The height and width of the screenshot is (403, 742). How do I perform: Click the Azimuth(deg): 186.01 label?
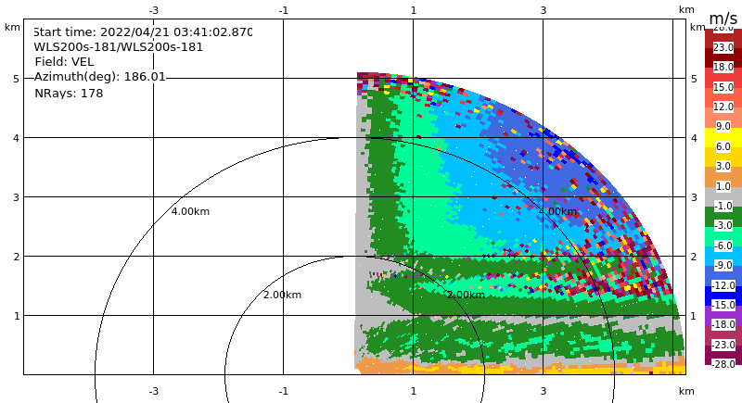point(100,77)
